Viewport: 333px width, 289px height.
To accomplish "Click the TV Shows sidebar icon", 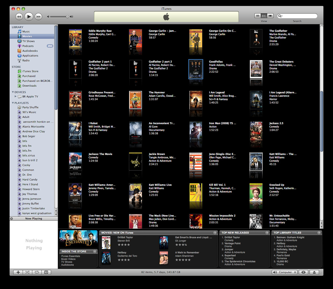I will coord(19,41).
